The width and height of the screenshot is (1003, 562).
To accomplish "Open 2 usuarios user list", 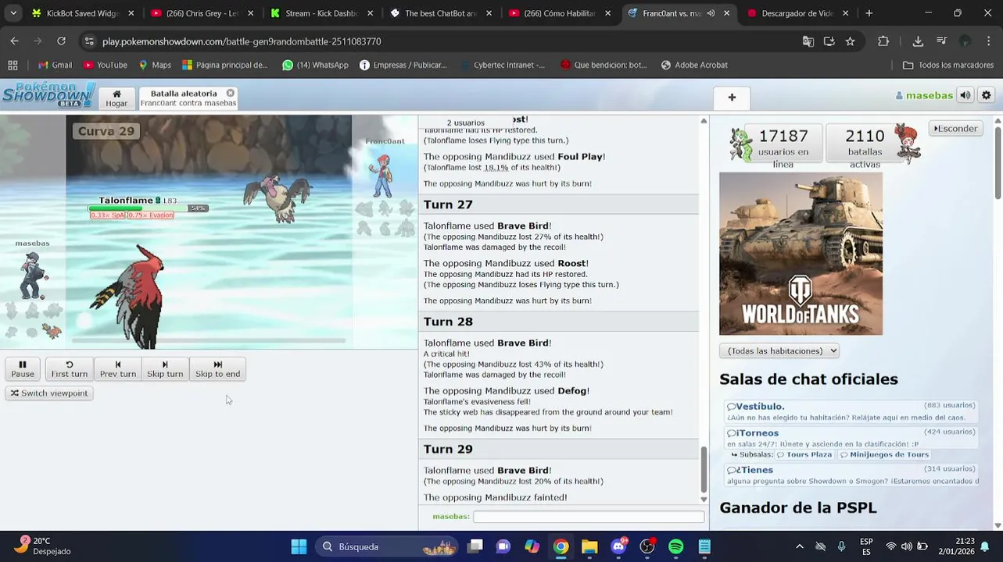I will click(x=466, y=123).
